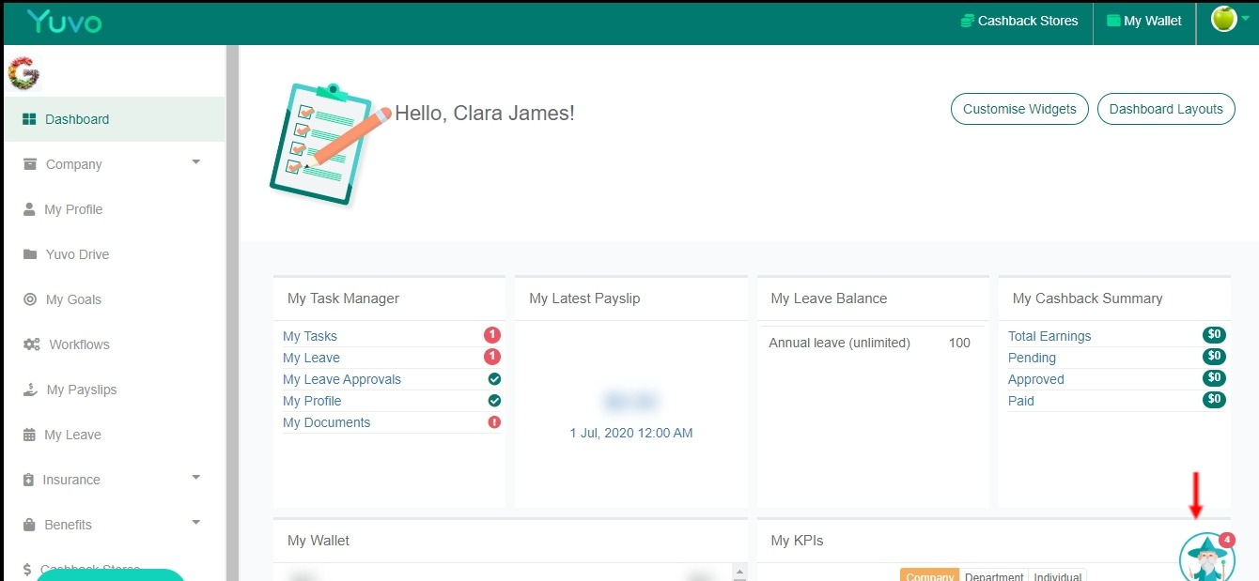Click the Insurance clipboard icon

28,480
